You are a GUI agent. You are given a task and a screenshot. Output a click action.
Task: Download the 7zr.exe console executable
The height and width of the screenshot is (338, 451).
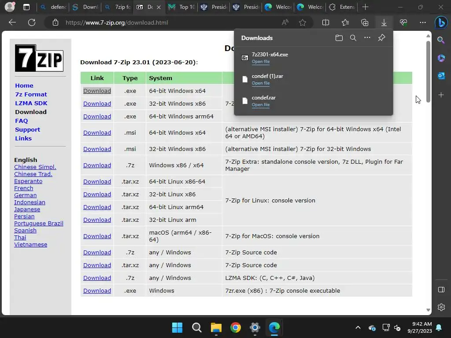click(97, 290)
